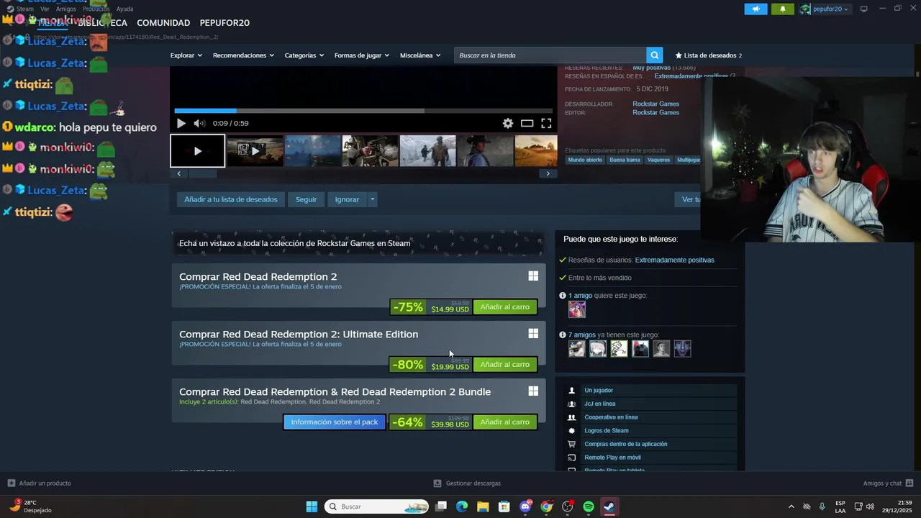The width and height of the screenshot is (921, 518).
Task: Open Rockstar Games collection banner
Action: (x=358, y=243)
